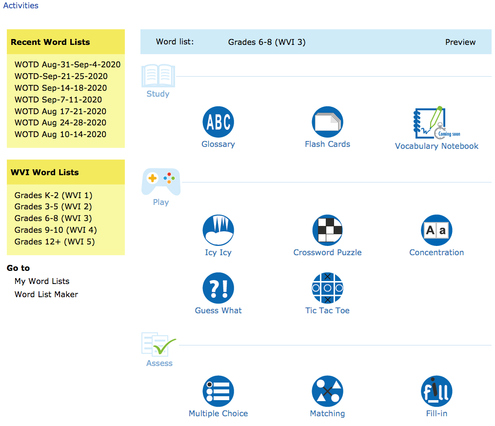This screenshot has height=426, width=495.
Task: Go to My Word Lists
Action: point(42,281)
